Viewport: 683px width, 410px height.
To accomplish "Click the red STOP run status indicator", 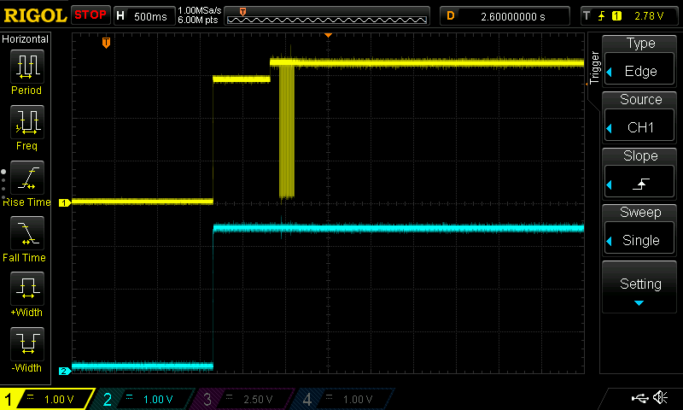I will click(x=90, y=15).
